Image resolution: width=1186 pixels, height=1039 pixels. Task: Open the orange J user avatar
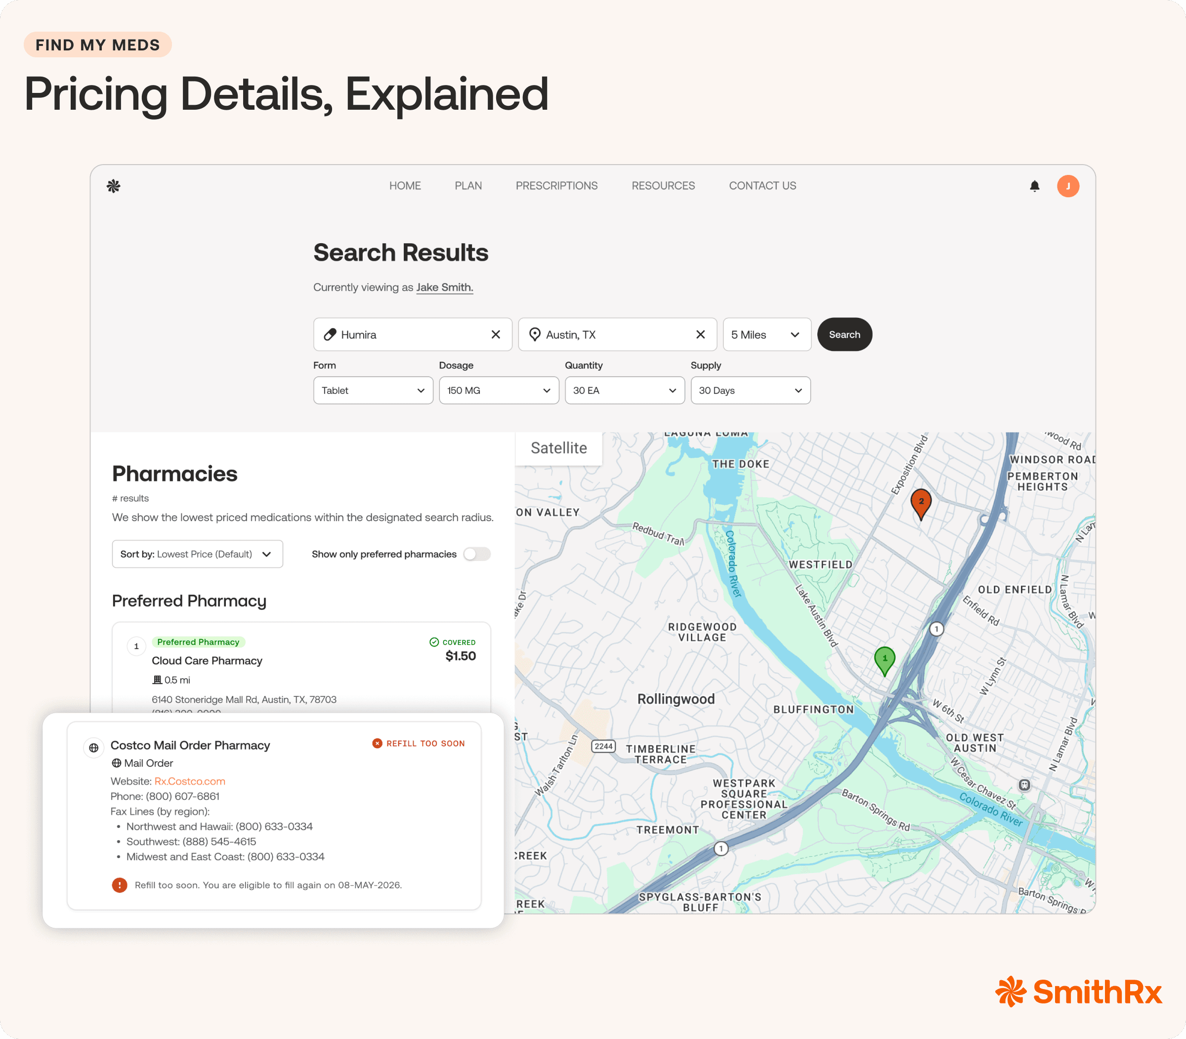pyautogui.click(x=1068, y=186)
